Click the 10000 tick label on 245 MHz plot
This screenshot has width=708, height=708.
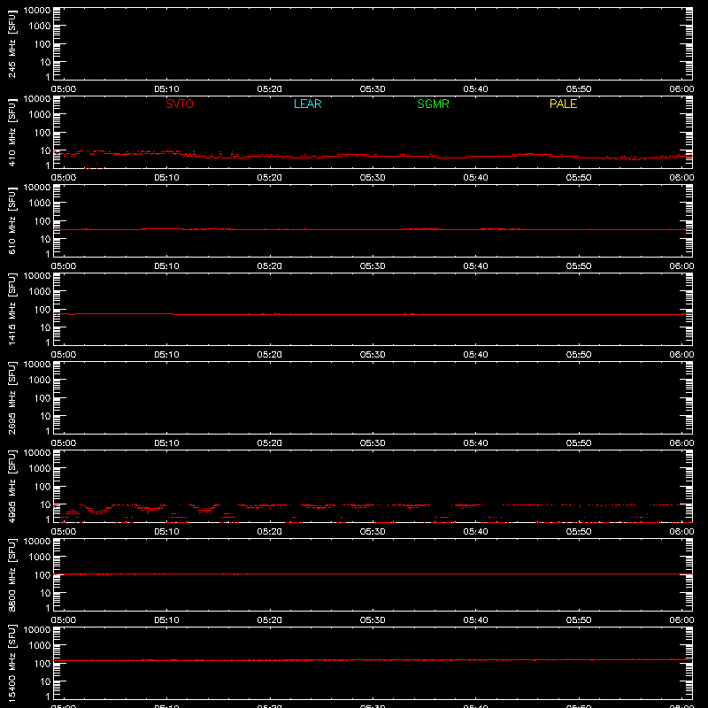pyautogui.click(x=37, y=11)
